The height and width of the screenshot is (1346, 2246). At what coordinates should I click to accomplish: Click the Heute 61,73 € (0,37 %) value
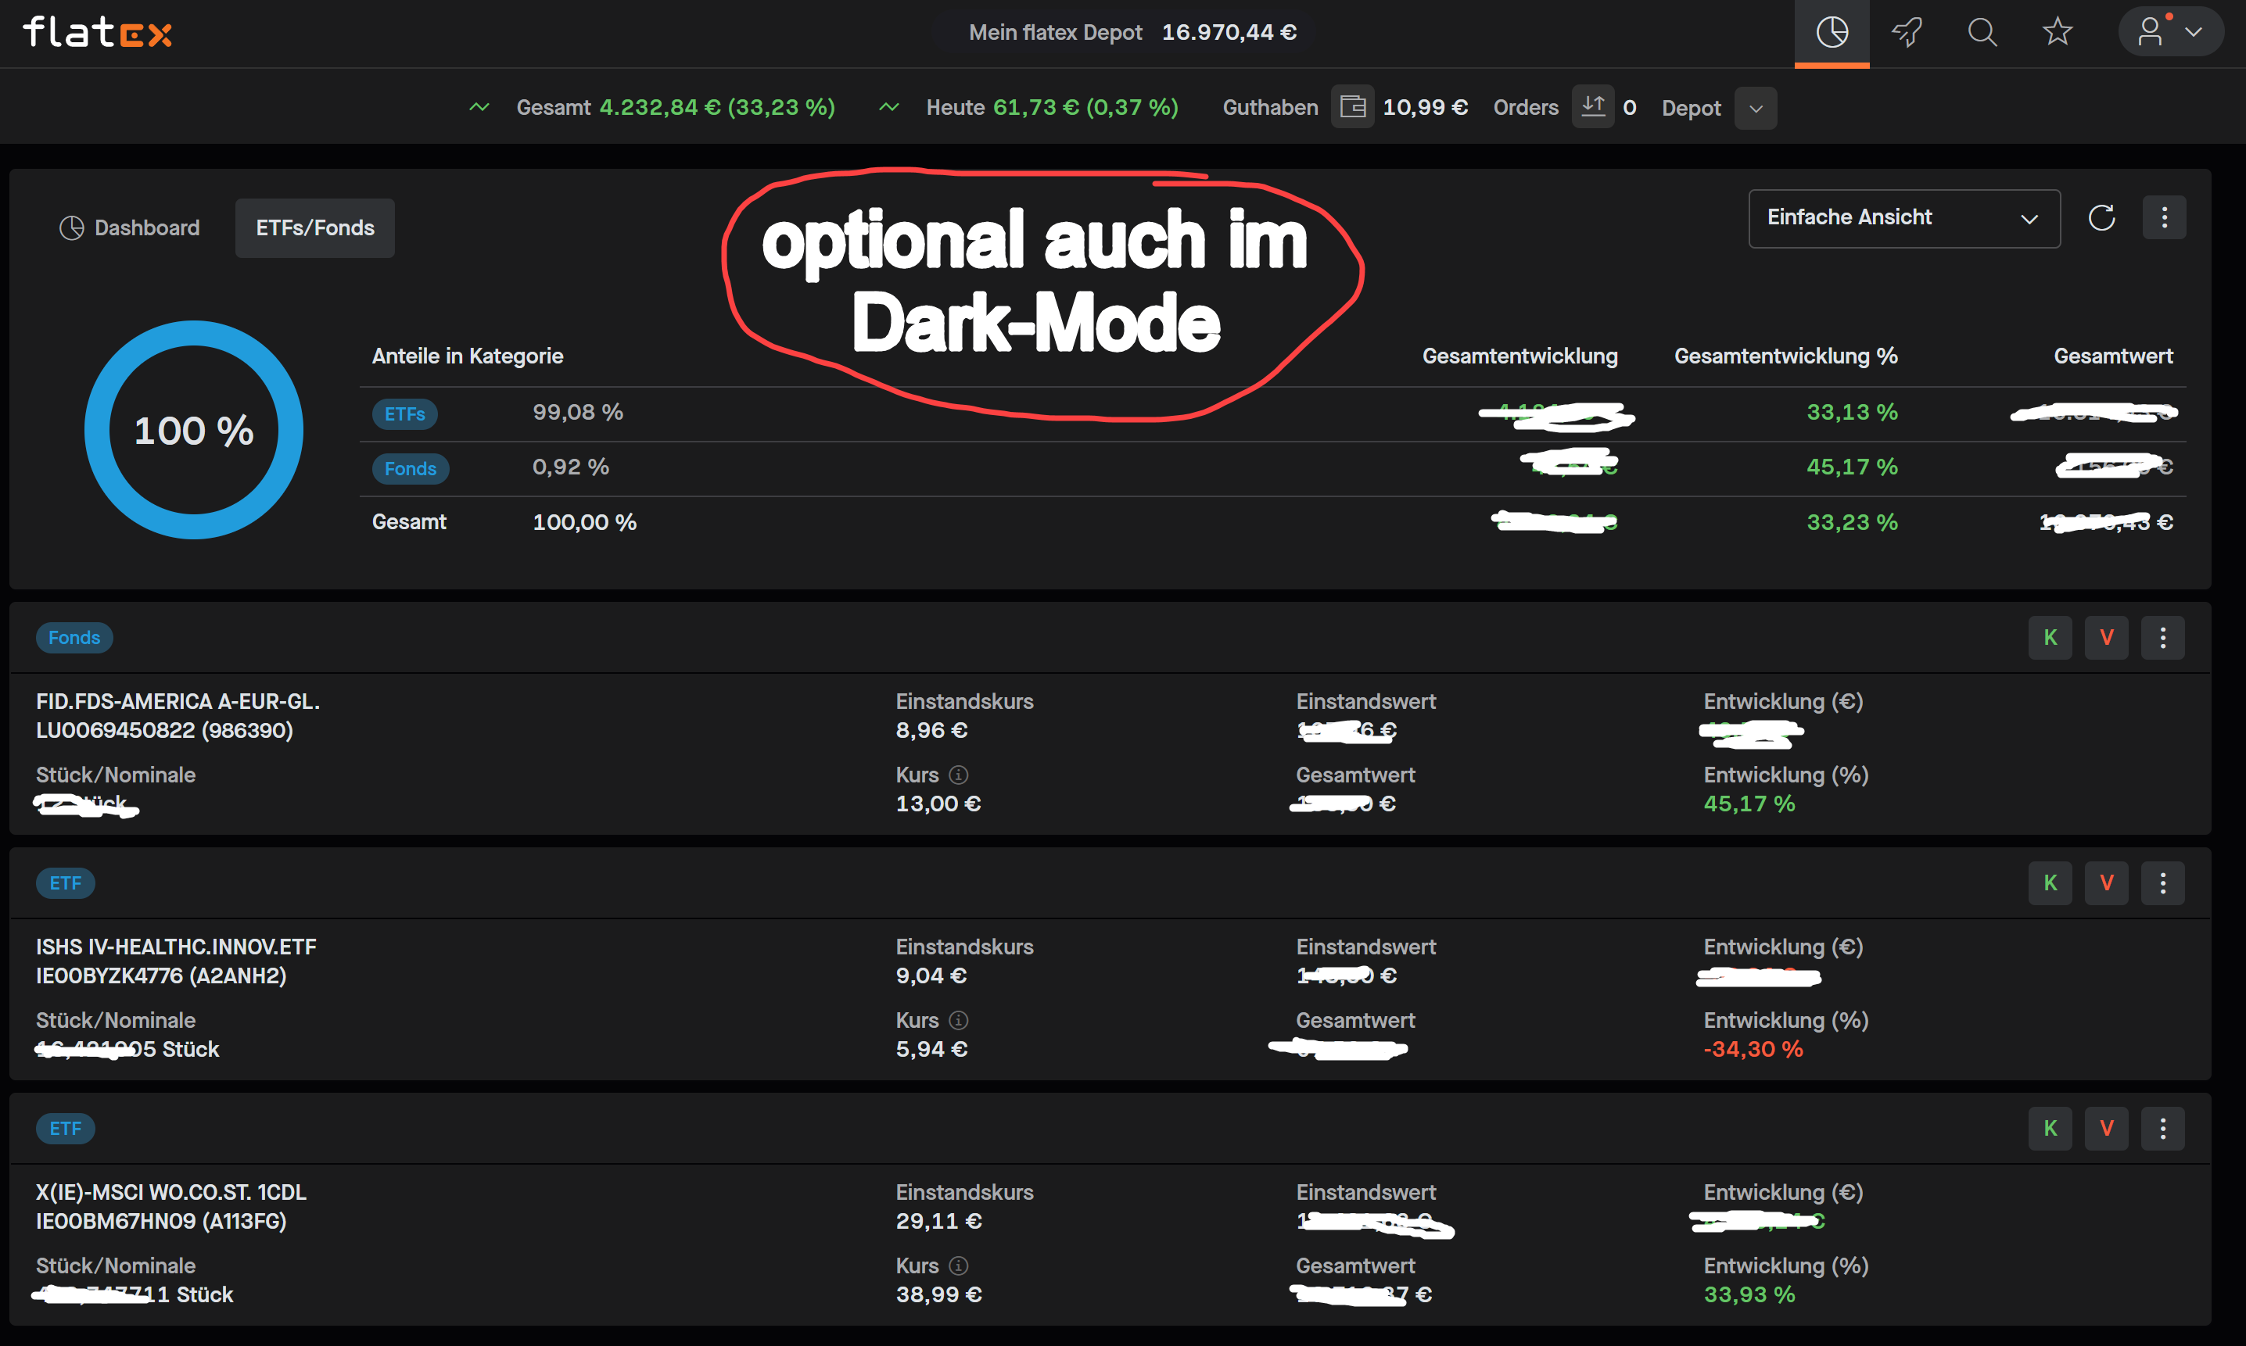tap(1085, 107)
